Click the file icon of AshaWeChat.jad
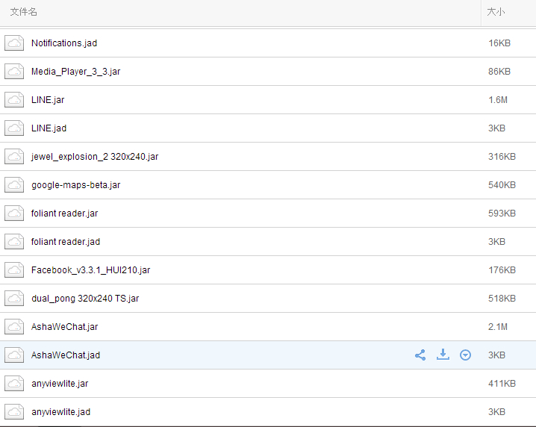The height and width of the screenshot is (427, 536). (14, 355)
